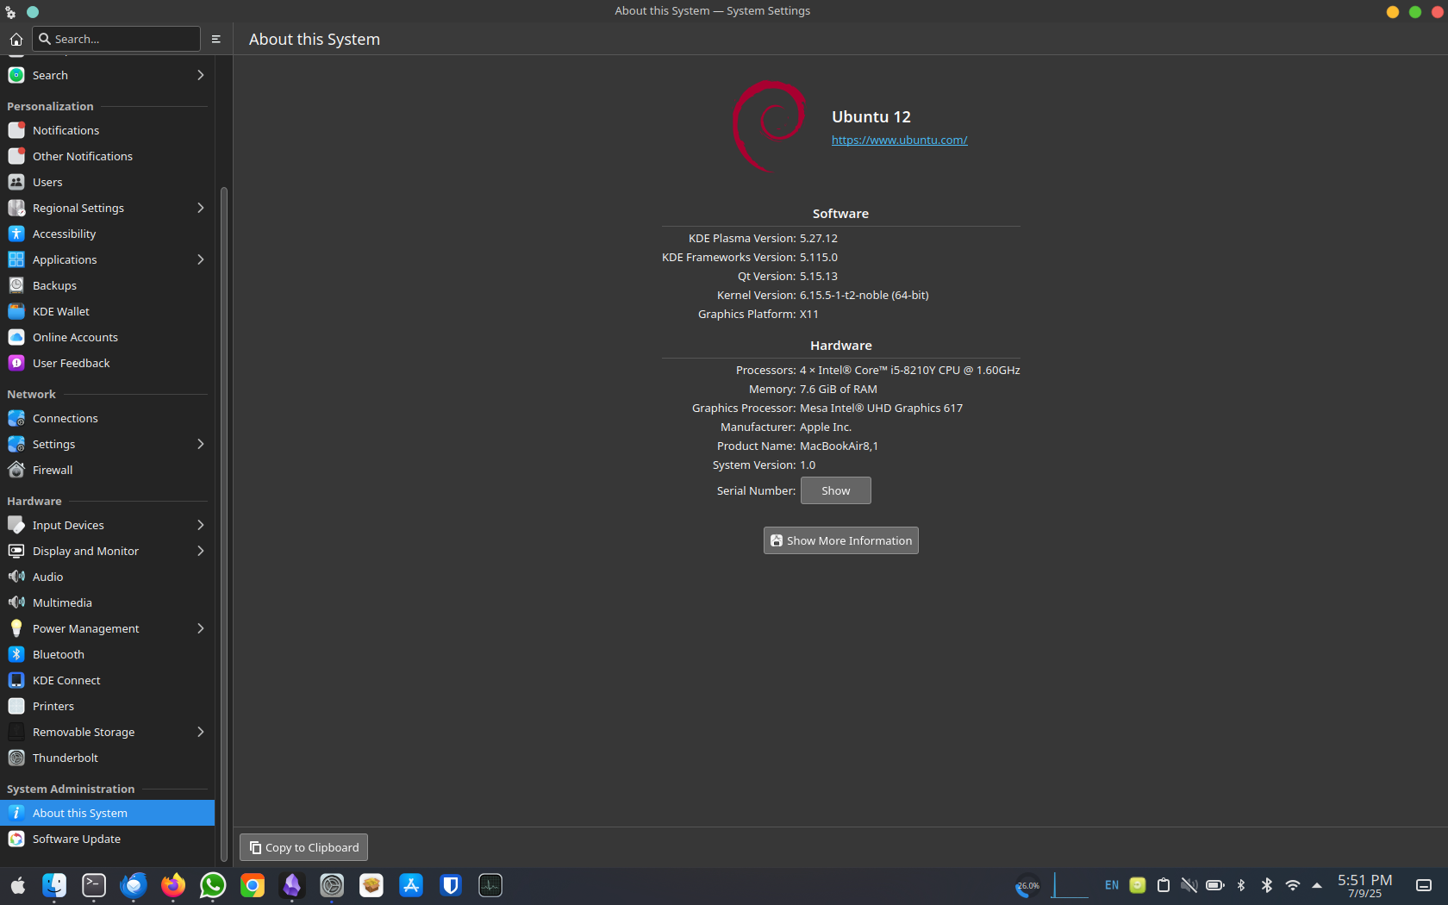Open the clock showing 5:51 PM
This screenshot has width=1448, height=905.
coord(1364,885)
